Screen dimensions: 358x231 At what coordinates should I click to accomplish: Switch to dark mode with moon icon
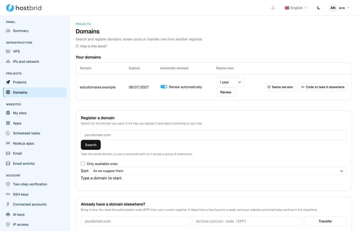(319, 8)
